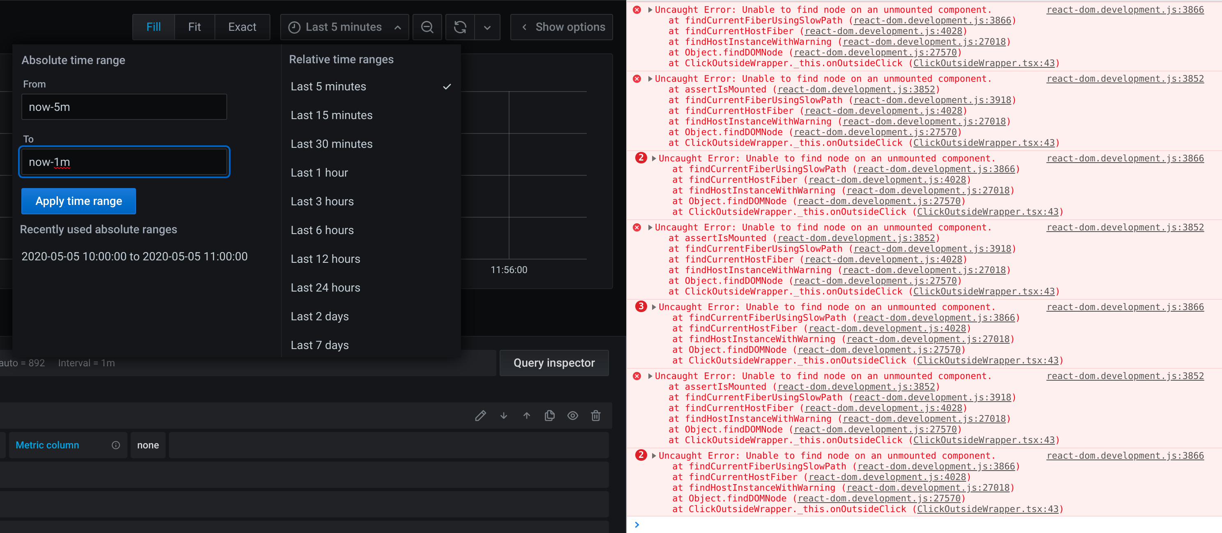This screenshot has height=533, width=1222.
Task: Move the query up with the arrow icon
Action: 526,416
